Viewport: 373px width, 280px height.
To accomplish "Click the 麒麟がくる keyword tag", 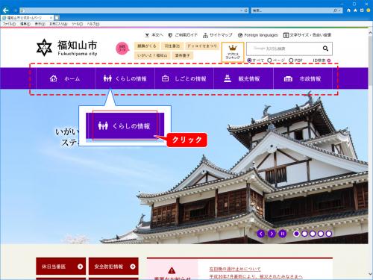I will click(x=147, y=46).
